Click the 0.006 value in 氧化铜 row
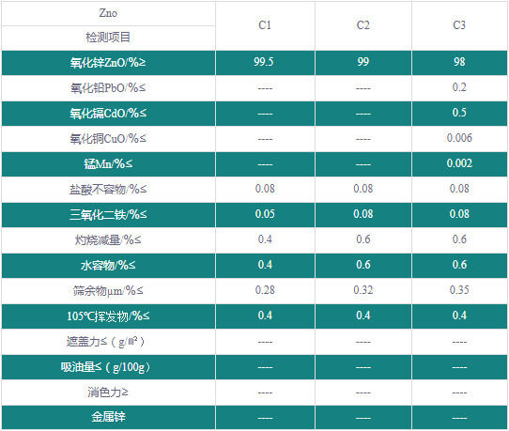Viewport: 509px width, 431px height. tap(459, 138)
